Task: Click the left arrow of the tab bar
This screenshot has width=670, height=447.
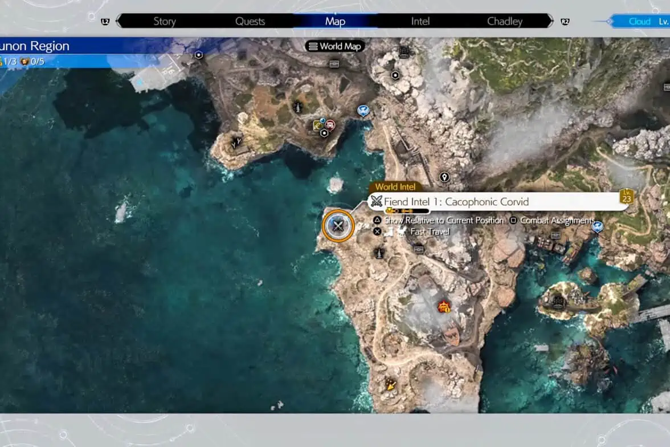Action: coord(119,22)
